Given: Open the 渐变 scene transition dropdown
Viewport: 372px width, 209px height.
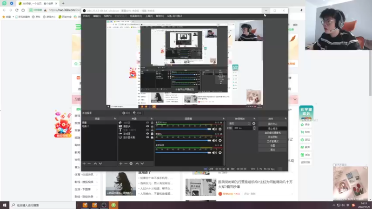Looking at the screenshot, I should pos(239,124).
